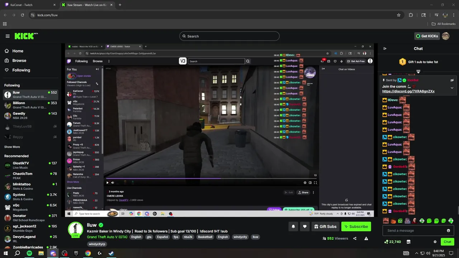The width and height of the screenshot is (459, 258).
Task: Send message with green Chat button
Action: (447, 242)
